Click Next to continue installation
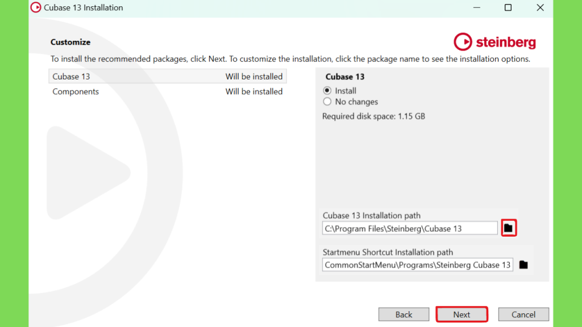This screenshot has height=327, width=582. point(462,315)
